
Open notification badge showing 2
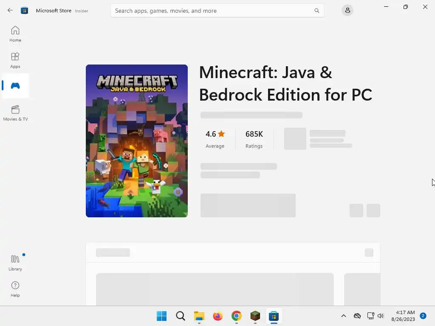(423, 316)
